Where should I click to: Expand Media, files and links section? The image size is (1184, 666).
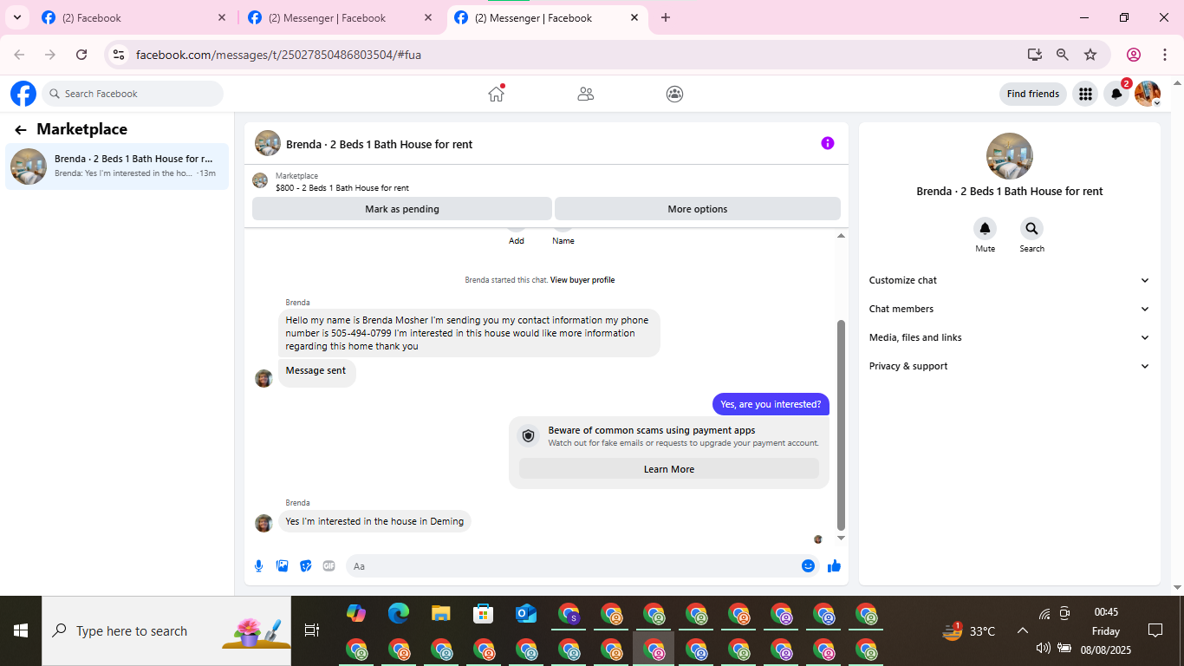point(1010,337)
